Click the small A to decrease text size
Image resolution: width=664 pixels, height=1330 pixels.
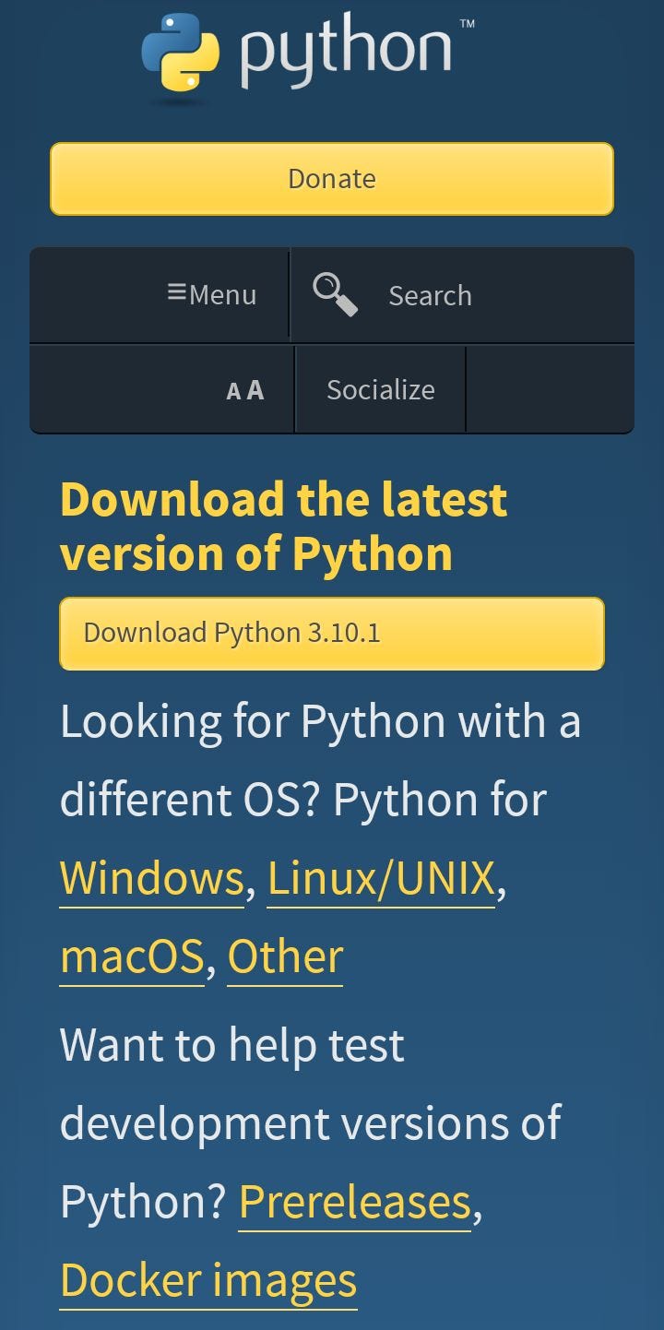click(x=235, y=389)
